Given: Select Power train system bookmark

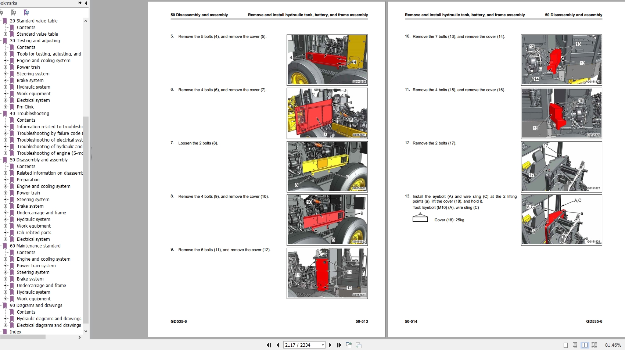Looking at the screenshot, I should 36,266.
